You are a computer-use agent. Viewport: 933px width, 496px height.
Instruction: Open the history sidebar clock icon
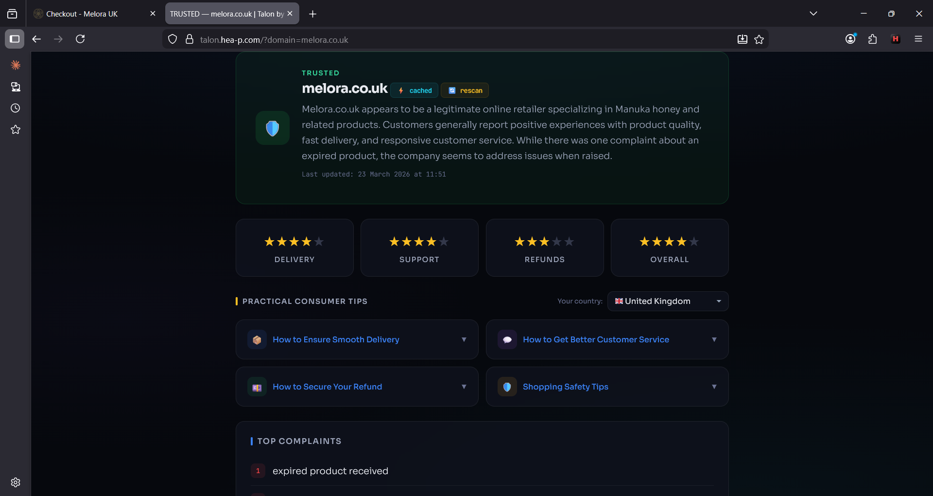pos(16,108)
